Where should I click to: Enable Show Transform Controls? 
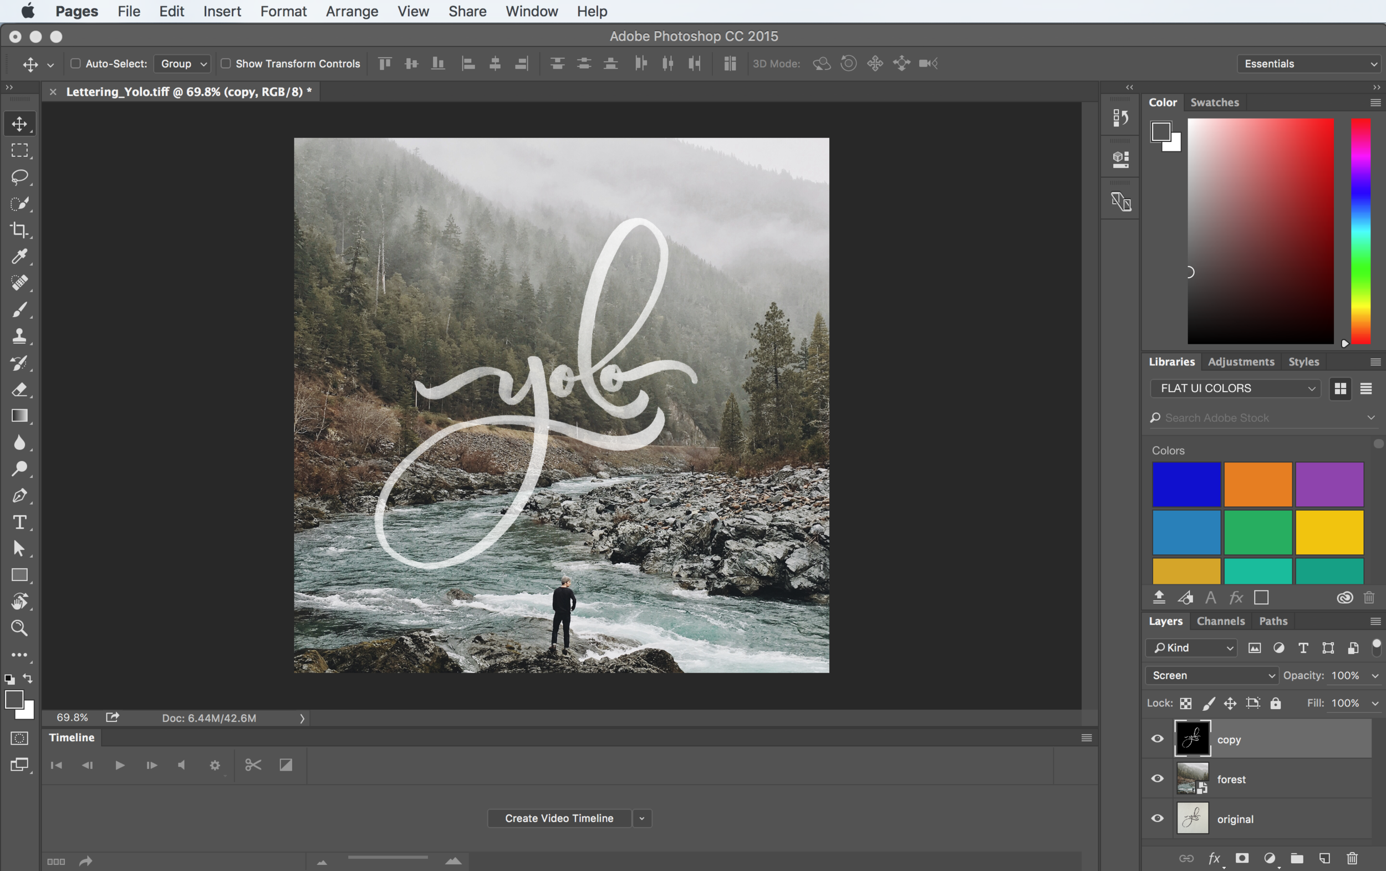[226, 64]
